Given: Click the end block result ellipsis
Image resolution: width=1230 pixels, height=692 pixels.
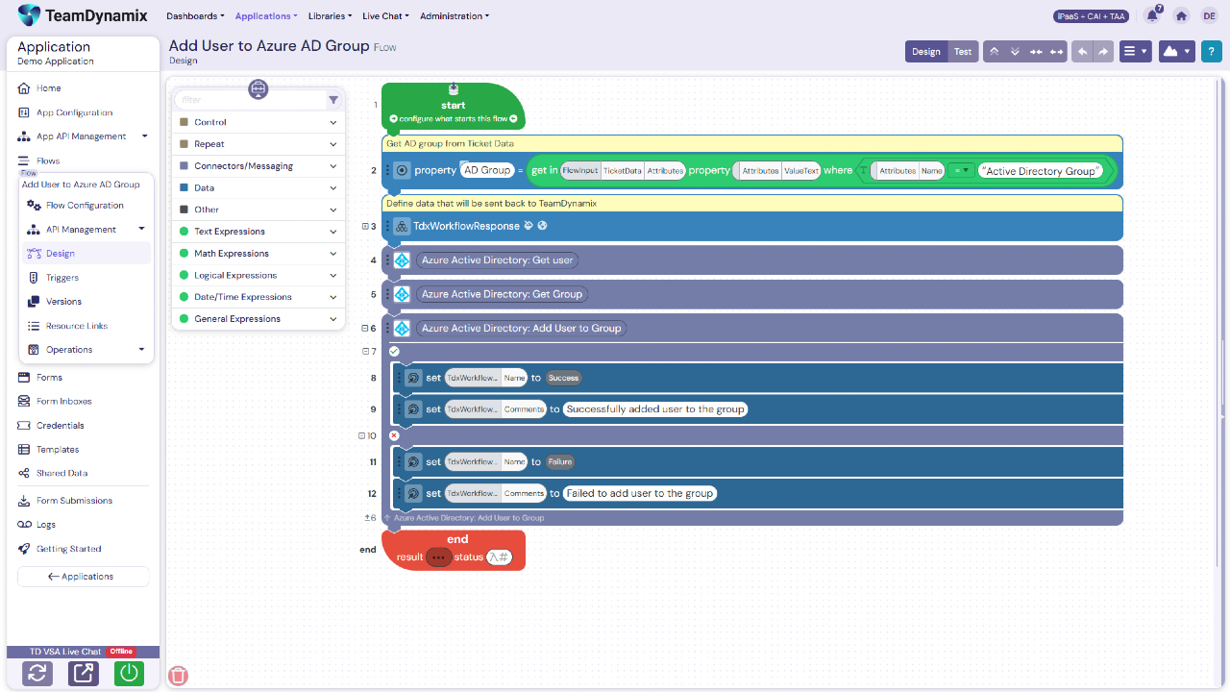Looking at the screenshot, I should [x=439, y=557].
